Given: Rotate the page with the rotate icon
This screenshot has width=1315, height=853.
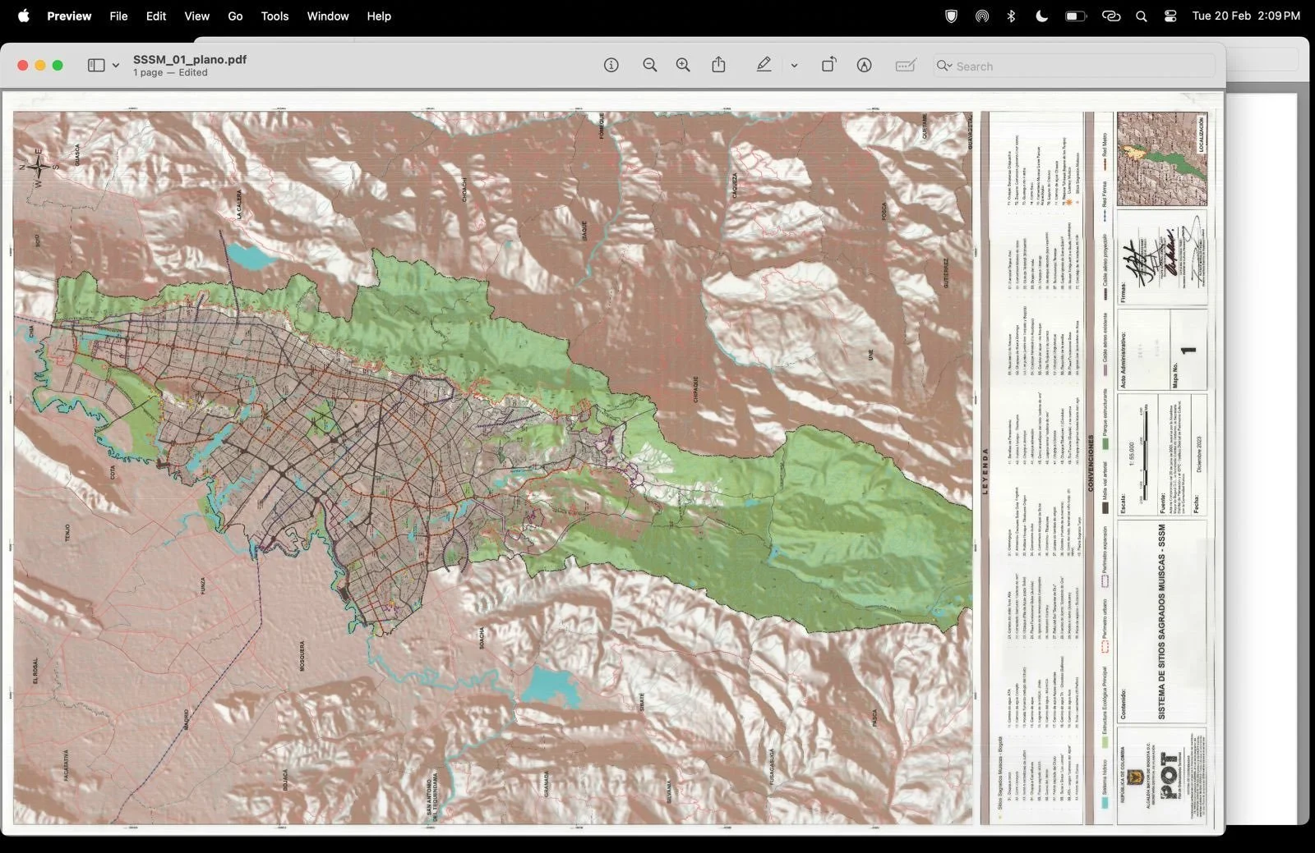Looking at the screenshot, I should tap(828, 65).
